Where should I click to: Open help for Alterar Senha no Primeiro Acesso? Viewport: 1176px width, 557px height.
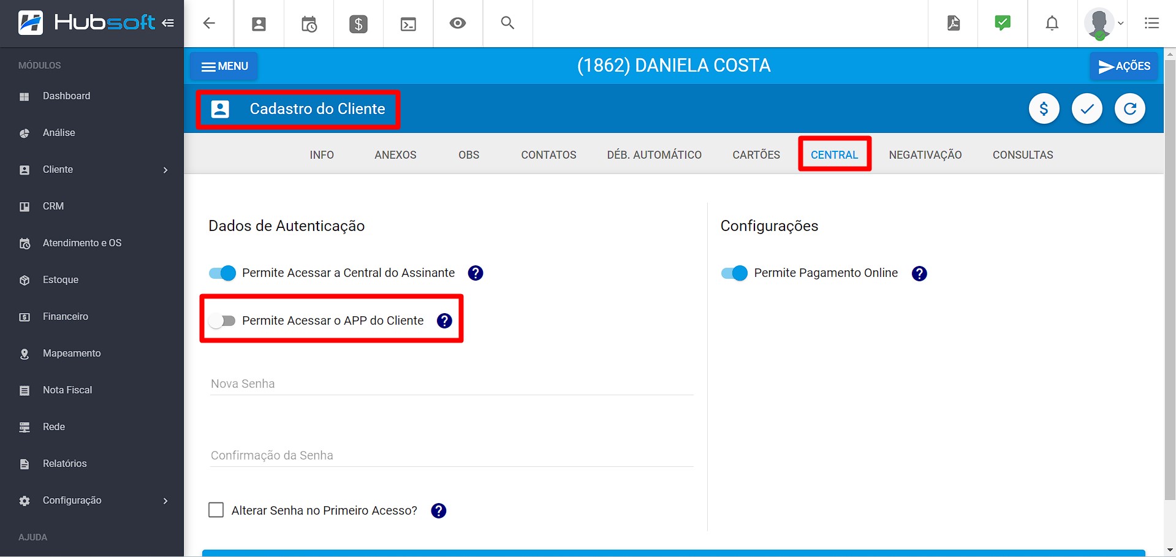click(439, 510)
